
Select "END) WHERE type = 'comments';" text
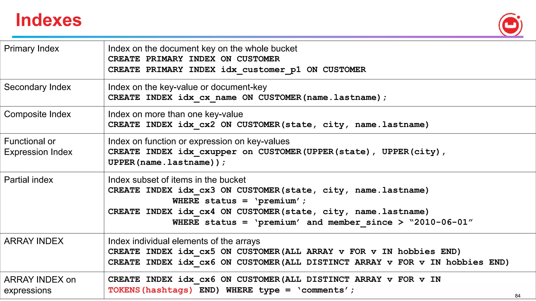(x=277, y=290)
